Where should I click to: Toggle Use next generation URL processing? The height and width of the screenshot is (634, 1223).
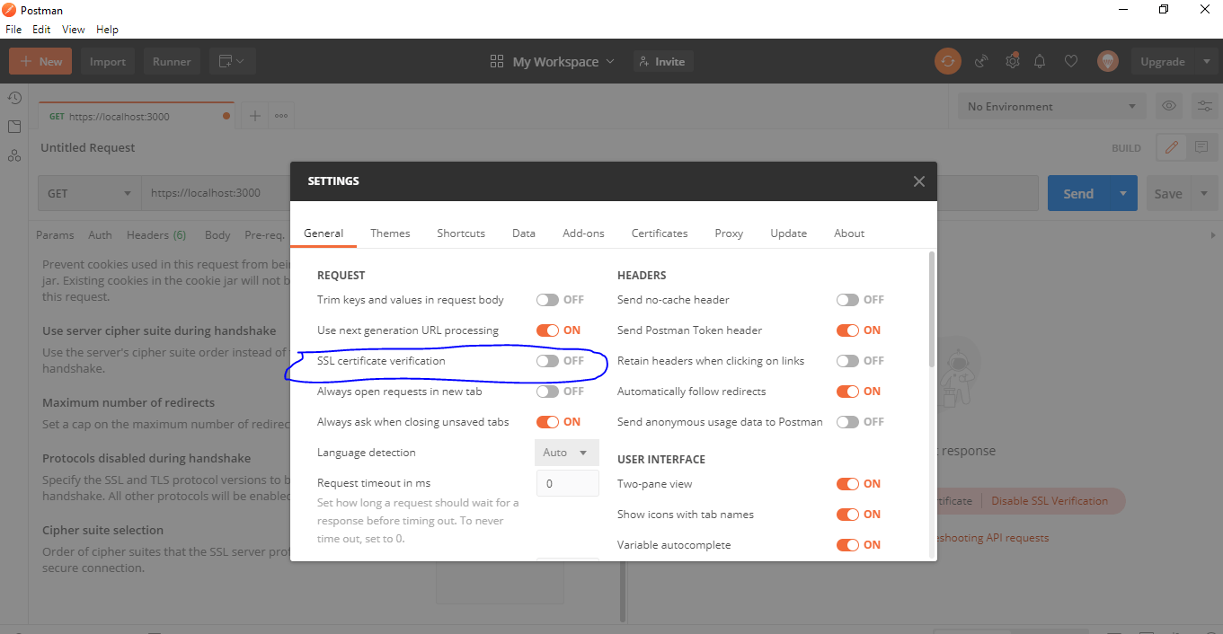click(547, 330)
